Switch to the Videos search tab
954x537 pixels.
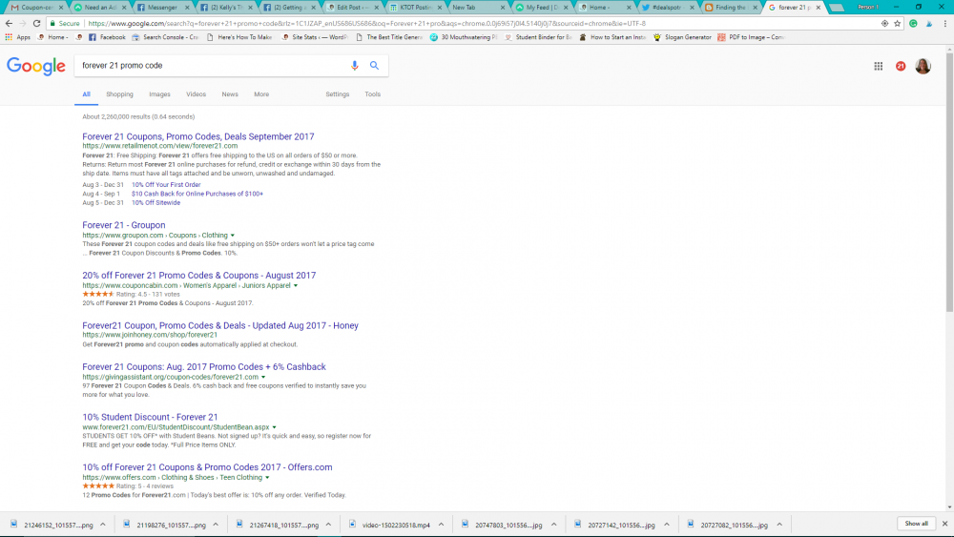click(x=196, y=94)
